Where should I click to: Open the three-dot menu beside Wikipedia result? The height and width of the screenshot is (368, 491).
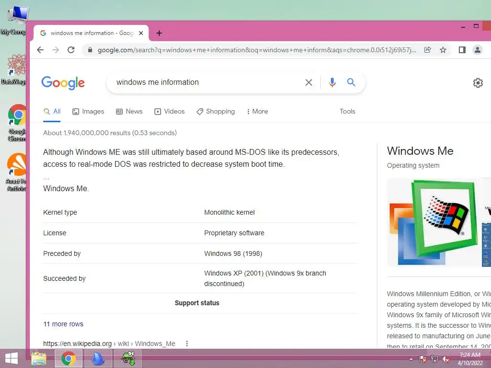click(187, 344)
